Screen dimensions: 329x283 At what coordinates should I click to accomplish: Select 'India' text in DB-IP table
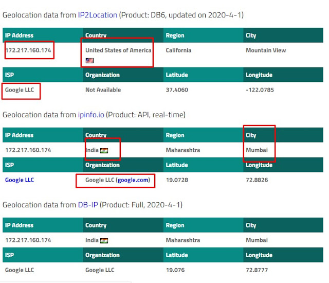pos(92,240)
